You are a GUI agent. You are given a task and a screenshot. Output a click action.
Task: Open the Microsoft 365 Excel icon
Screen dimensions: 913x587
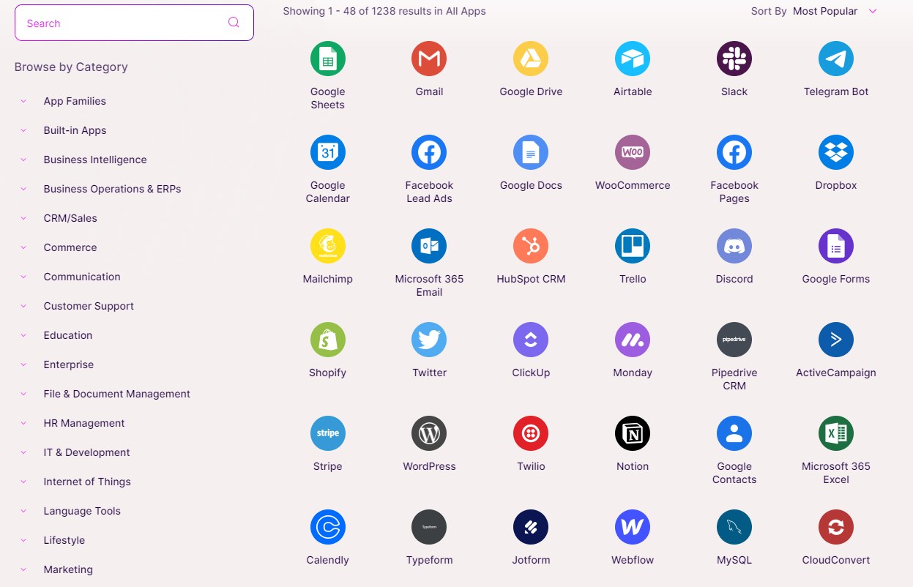coord(836,433)
